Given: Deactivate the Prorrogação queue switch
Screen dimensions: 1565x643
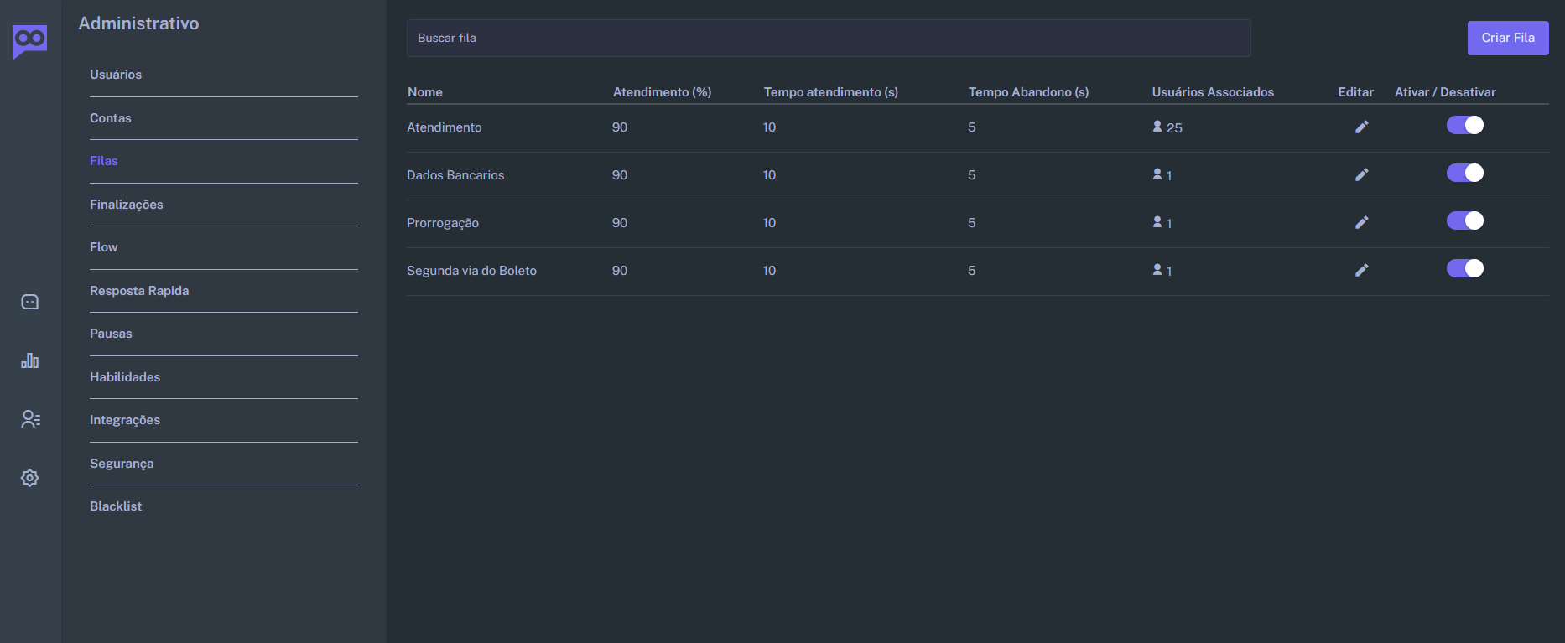Looking at the screenshot, I should pyautogui.click(x=1465, y=220).
